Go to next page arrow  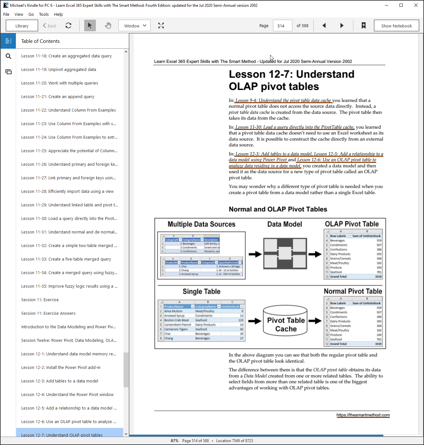(x=342, y=25)
